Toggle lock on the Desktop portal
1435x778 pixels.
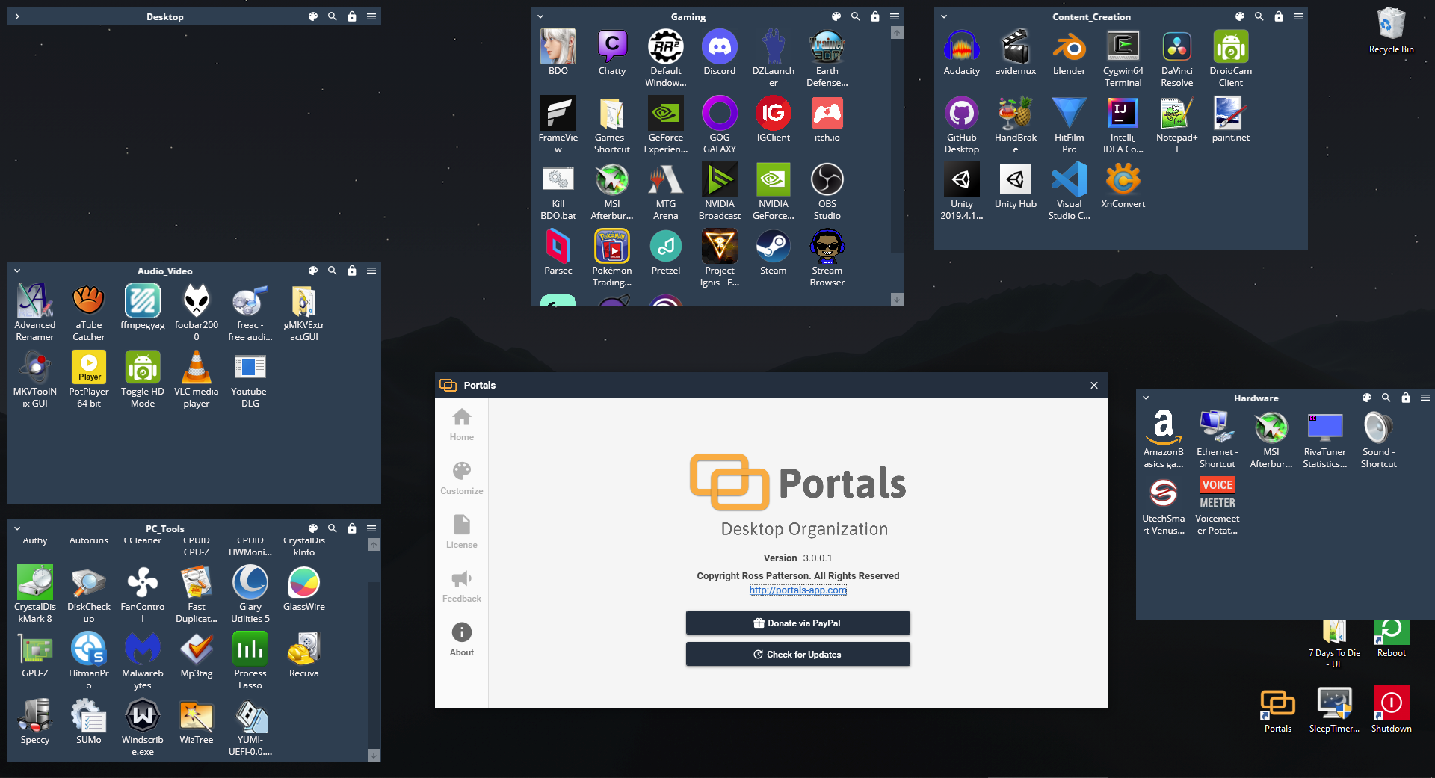point(352,16)
